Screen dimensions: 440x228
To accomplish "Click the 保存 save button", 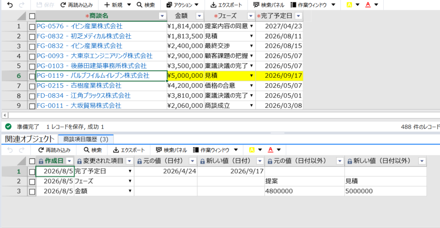I will tap(46, 5).
